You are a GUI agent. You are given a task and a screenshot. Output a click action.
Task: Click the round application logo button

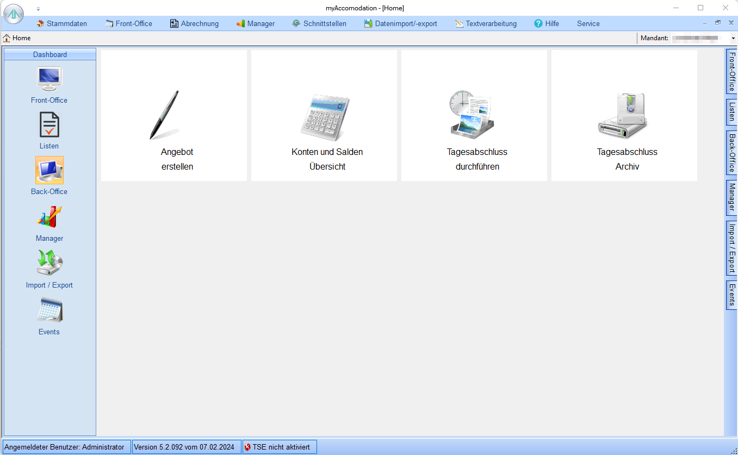[14, 14]
